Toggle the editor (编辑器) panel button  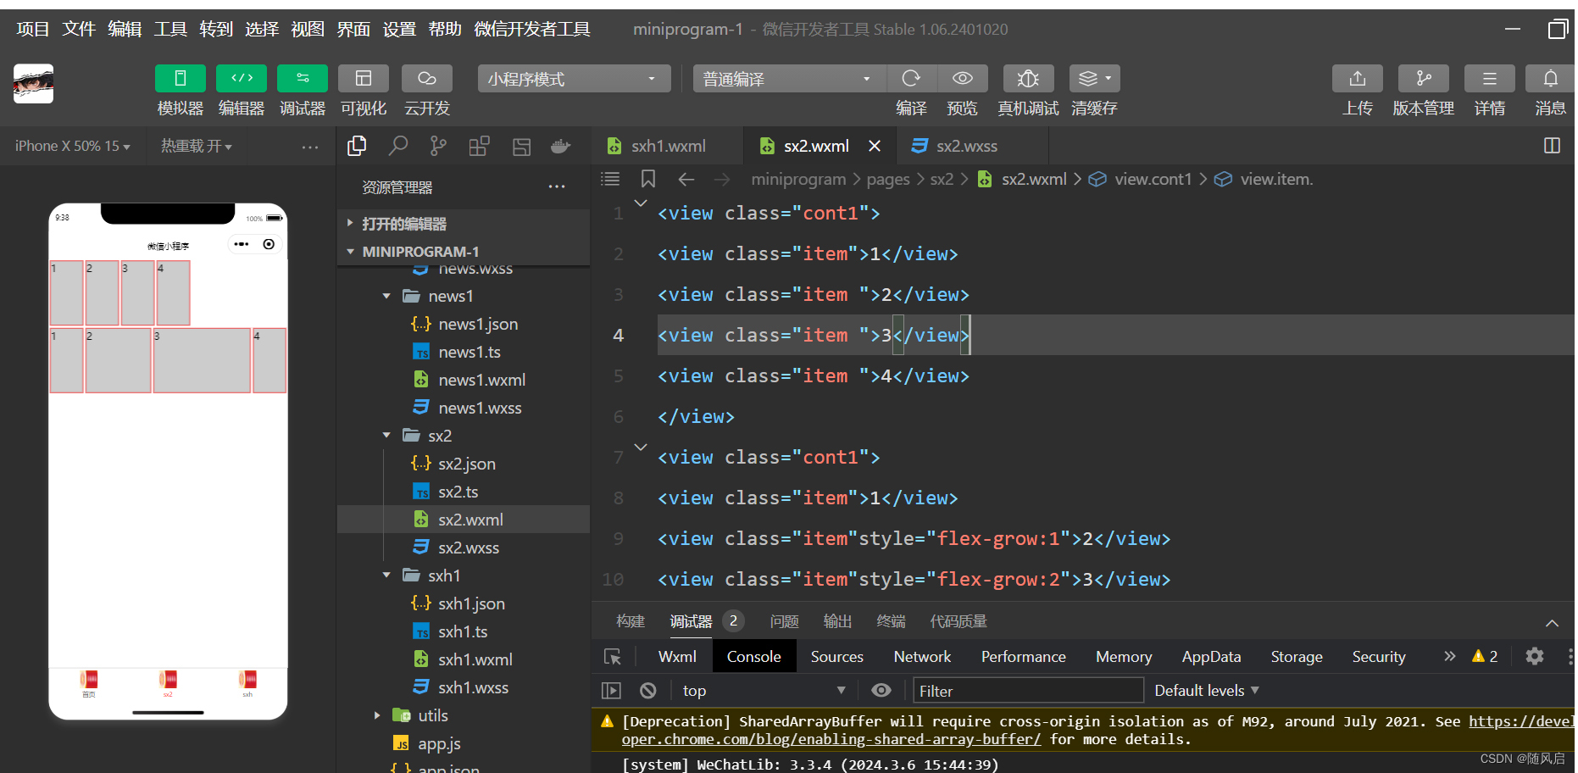point(242,79)
